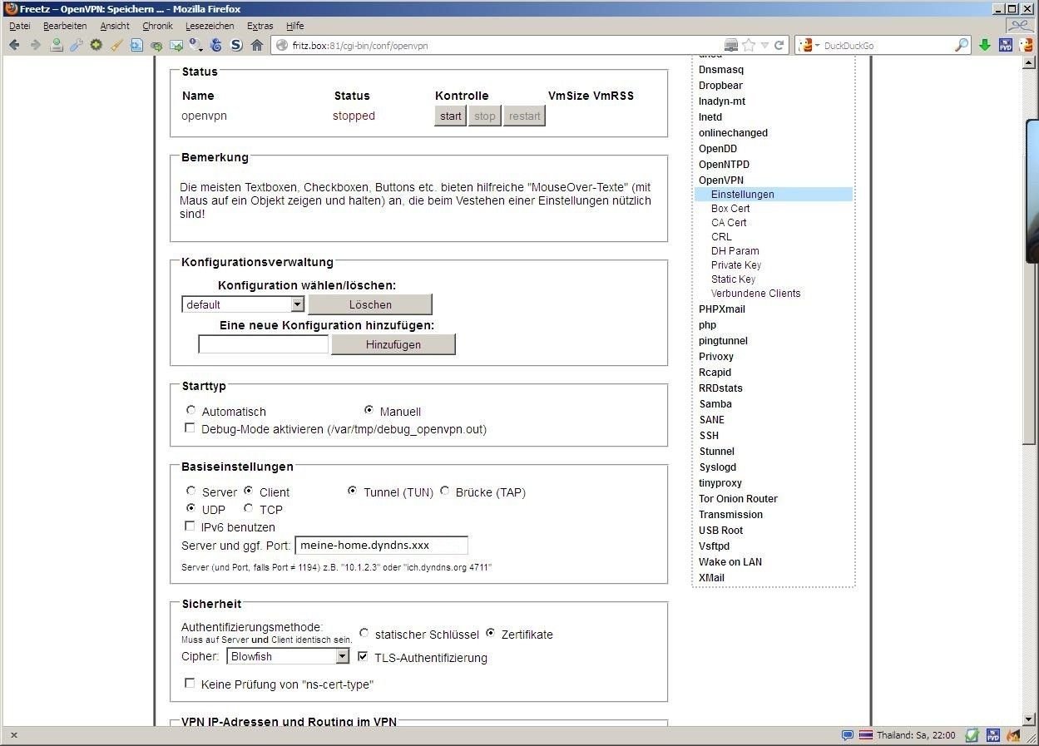Viewport: 1039px width, 746px height.
Task: Bookmark this page with the star icon
Action: click(749, 45)
